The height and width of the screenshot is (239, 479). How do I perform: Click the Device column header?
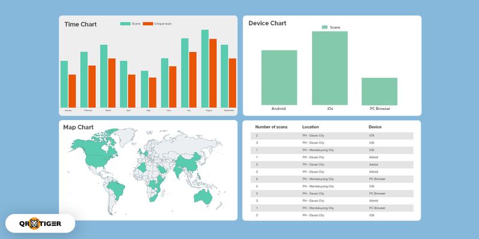coord(375,127)
